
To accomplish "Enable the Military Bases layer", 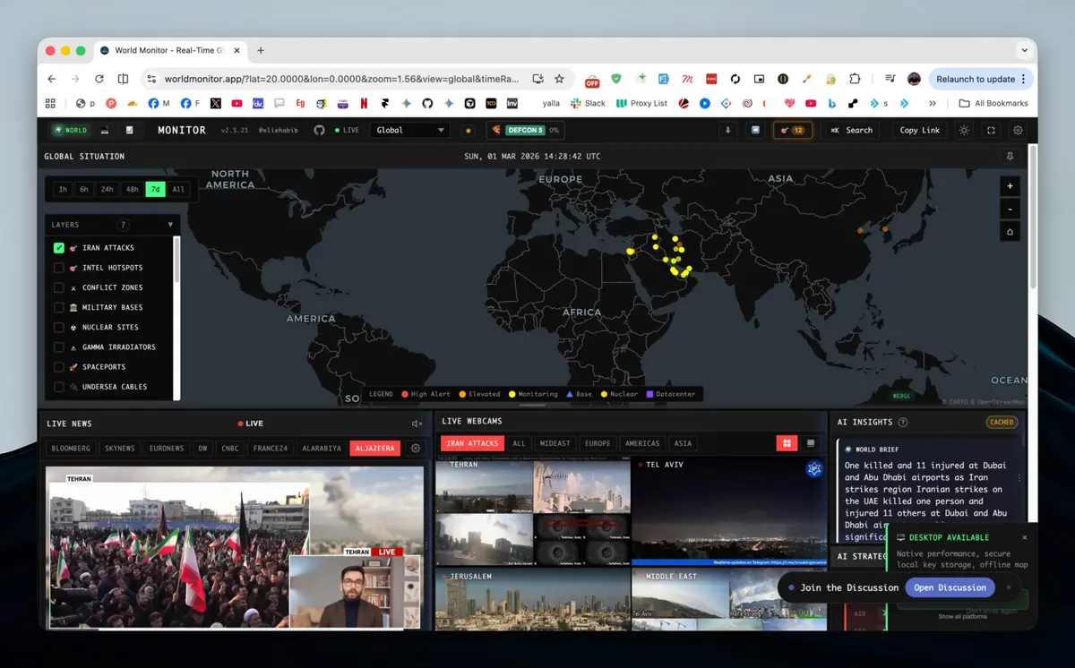I will point(59,307).
